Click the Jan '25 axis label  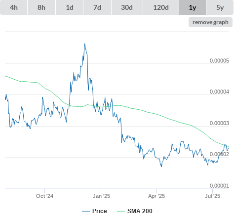[101, 196]
